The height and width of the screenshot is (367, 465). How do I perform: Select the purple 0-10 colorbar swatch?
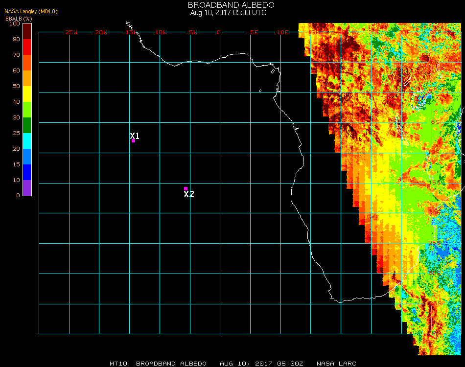[27, 188]
